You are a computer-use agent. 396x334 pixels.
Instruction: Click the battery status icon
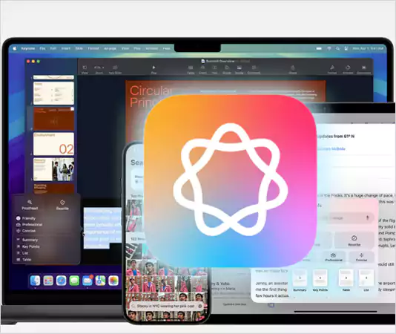[319, 48]
